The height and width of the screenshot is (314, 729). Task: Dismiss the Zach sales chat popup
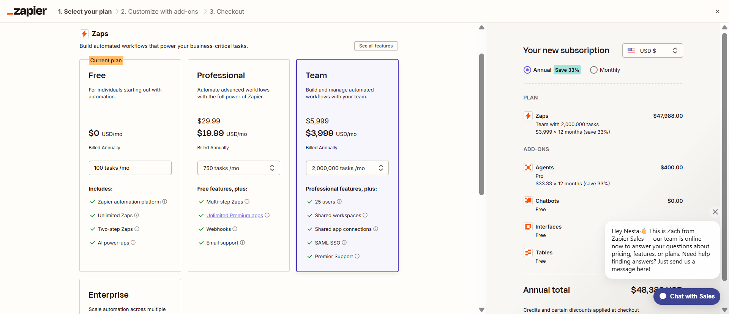[715, 212]
